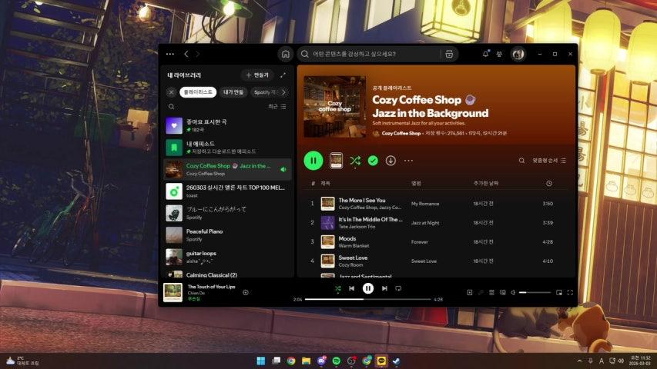Viewport: 657px width, 369px height.
Task: Skip to next track in player bar
Action: (384, 288)
